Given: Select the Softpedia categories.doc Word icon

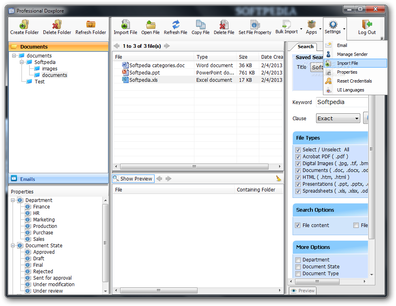Looking at the screenshot, I should click(x=125, y=65).
